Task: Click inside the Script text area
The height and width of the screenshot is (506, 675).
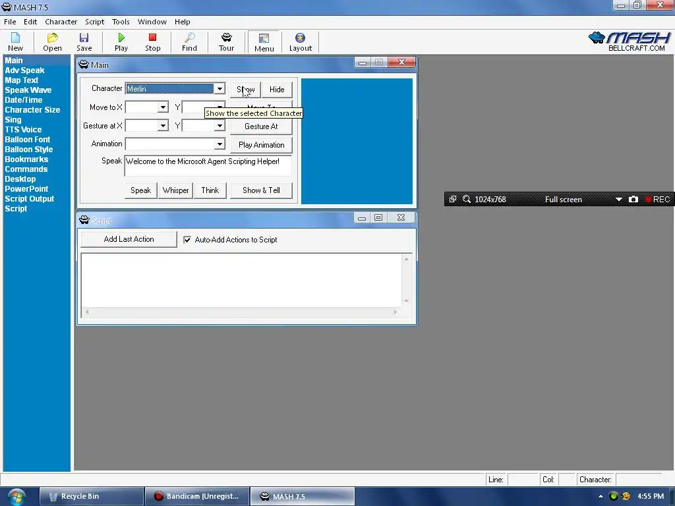Action: coord(241,280)
